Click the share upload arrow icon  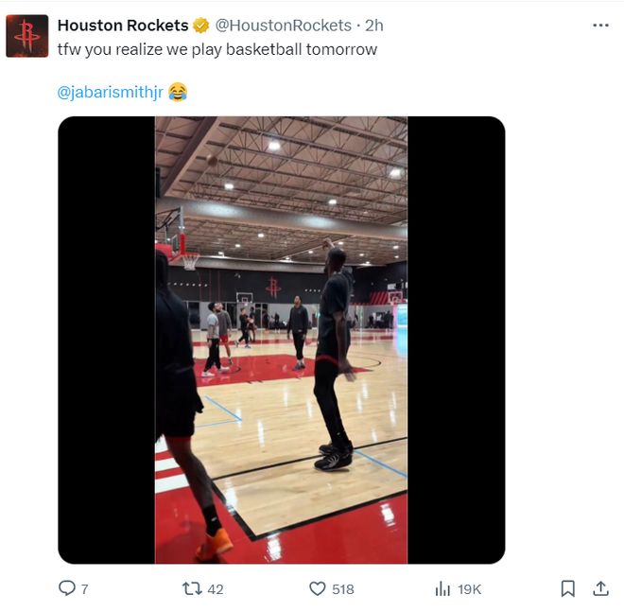tap(600, 588)
